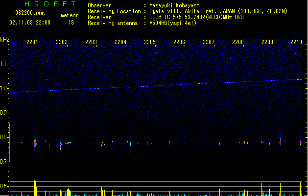Click the strong meteor echo at 2201
308x196 pixels.
tap(35, 143)
